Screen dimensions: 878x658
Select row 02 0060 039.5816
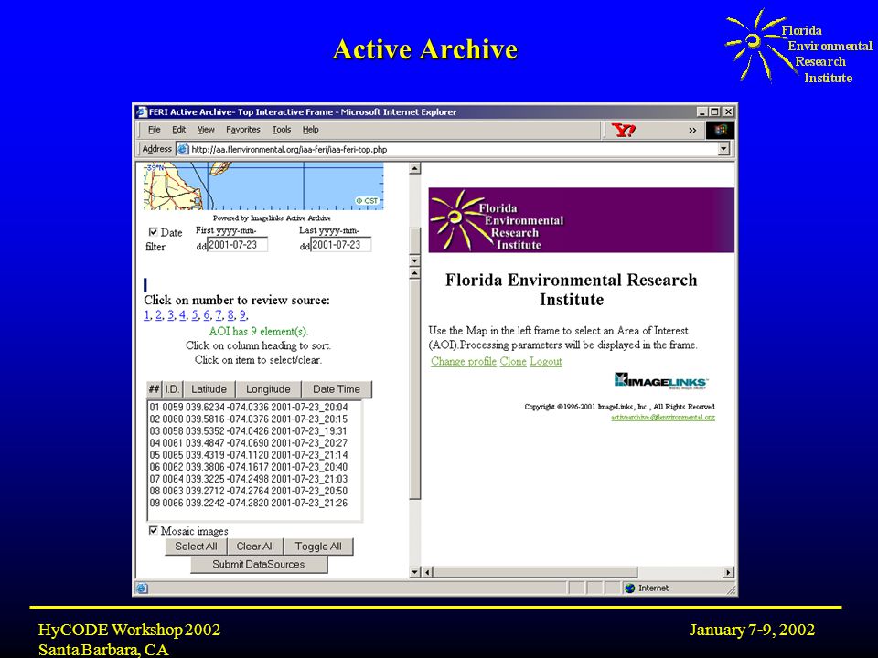[249, 419]
